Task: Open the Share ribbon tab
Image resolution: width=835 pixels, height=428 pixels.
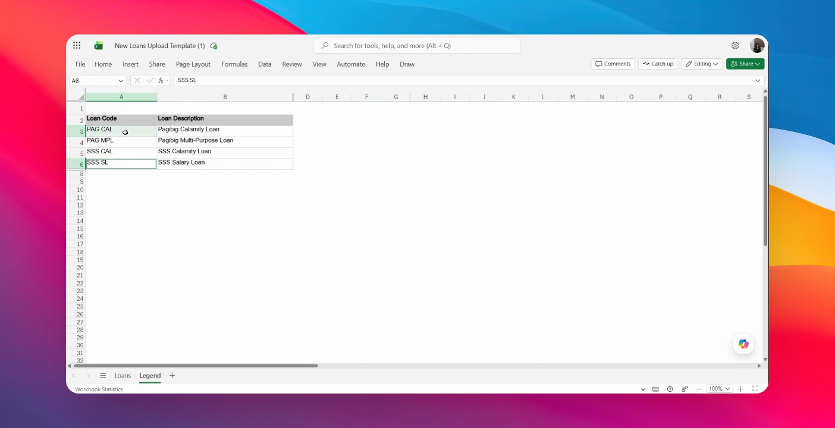Action: (157, 64)
